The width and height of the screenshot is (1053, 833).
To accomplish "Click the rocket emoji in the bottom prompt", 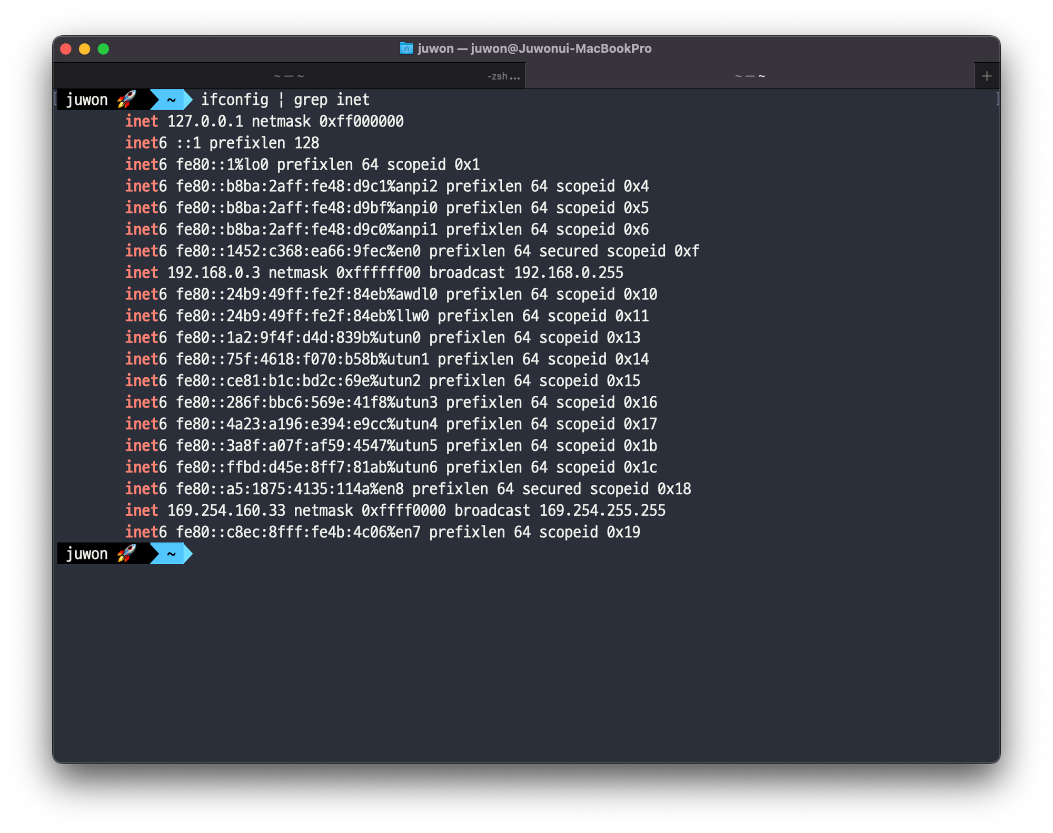I will [x=126, y=554].
